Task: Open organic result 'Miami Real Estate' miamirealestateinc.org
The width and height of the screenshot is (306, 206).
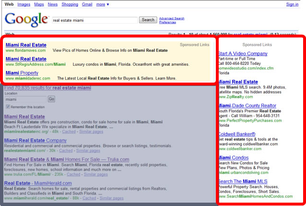Action: [x=24, y=117]
